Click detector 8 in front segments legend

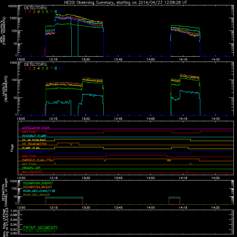click(x=56, y=12)
